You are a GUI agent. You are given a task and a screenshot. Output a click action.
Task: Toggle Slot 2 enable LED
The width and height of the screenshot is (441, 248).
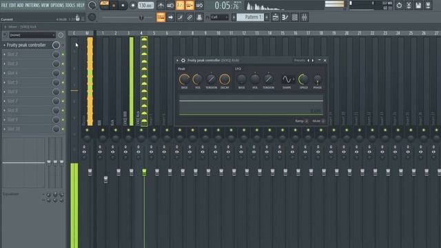point(63,54)
